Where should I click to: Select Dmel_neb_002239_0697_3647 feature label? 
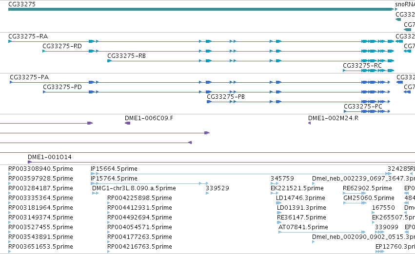pyautogui.click(x=363, y=179)
